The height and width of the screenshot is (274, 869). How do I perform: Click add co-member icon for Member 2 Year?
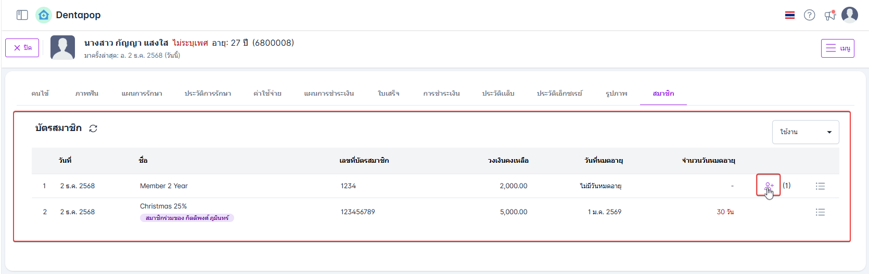(769, 186)
